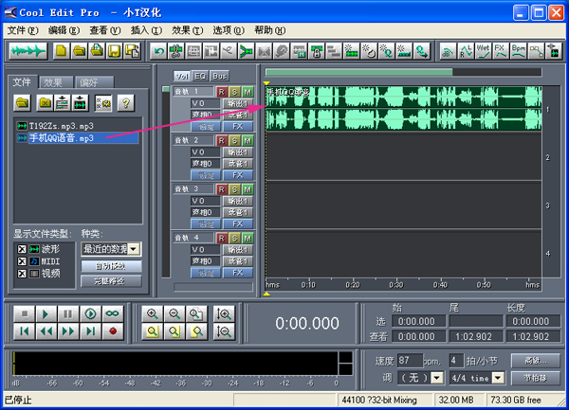Image resolution: width=569 pixels, height=410 pixels.
Task: Click the beats per bar field showing 4
Action: [456, 361]
